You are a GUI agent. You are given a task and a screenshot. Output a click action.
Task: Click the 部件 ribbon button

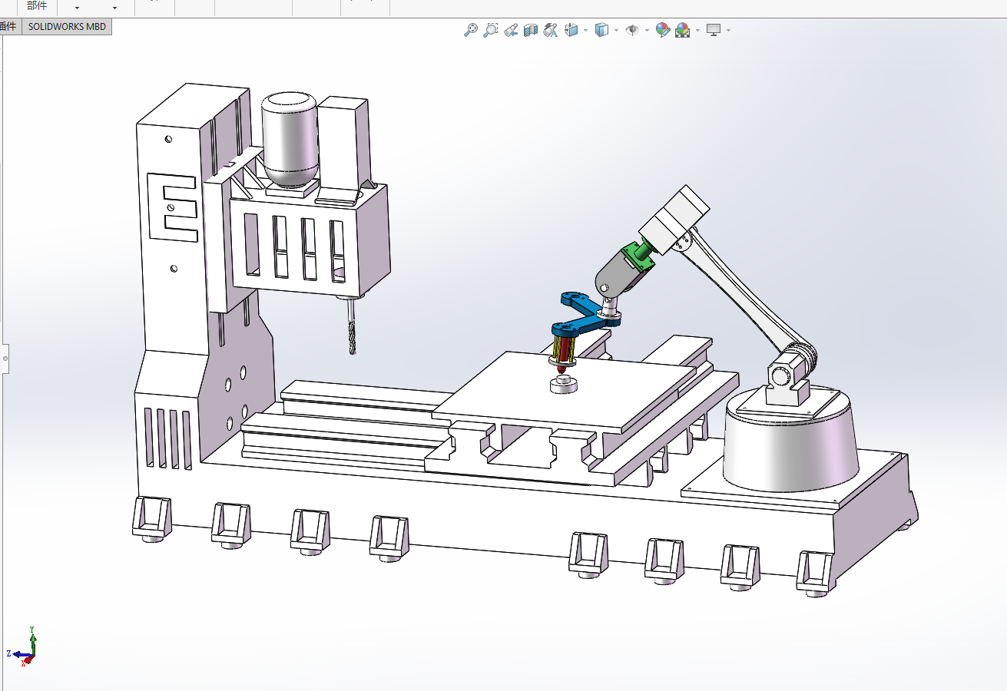tap(37, 6)
